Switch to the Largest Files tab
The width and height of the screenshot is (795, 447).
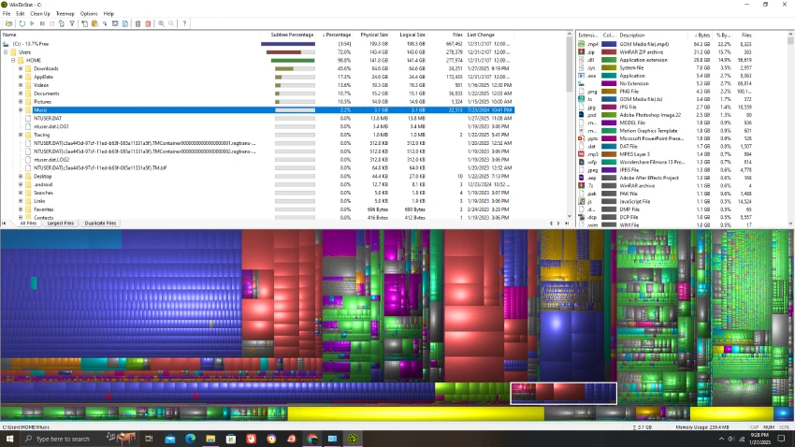pyautogui.click(x=61, y=223)
